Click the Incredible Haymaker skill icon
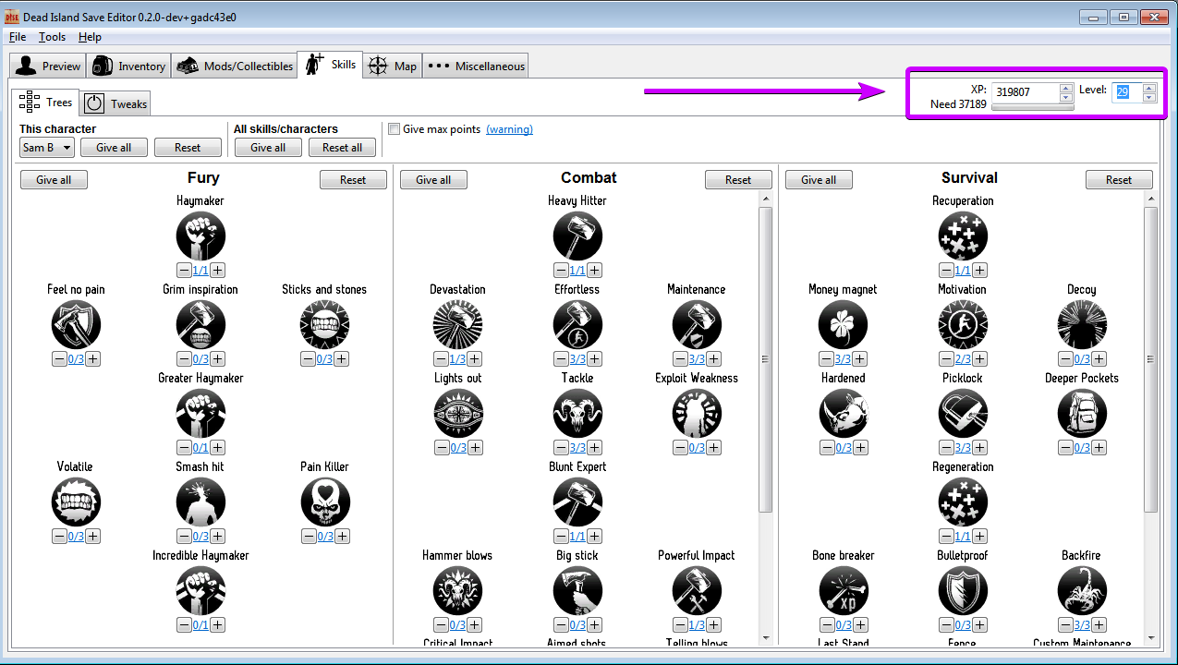 [x=200, y=590]
